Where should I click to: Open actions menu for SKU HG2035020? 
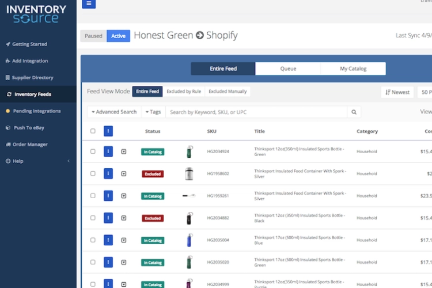coord(108,262)
